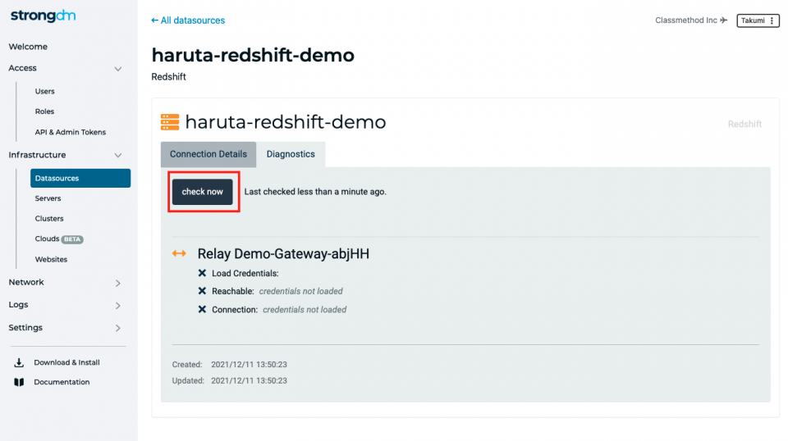Click the Download & Install link
Viewport: 788px width, 441px height.
(66, 362)
